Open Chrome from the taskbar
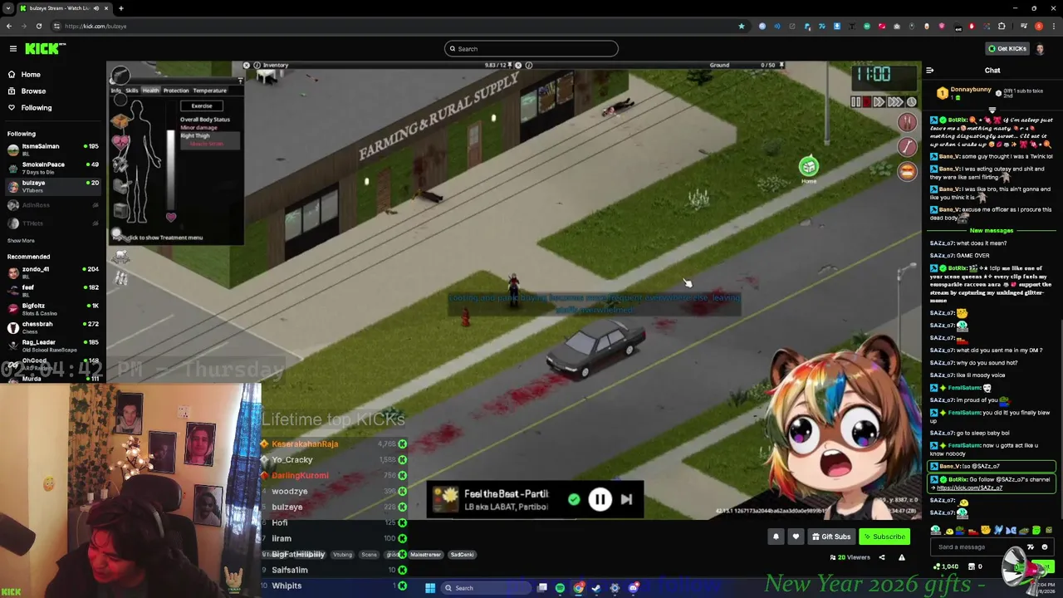The height and width of the screenshot is (598, 1063). coord(578,588)
